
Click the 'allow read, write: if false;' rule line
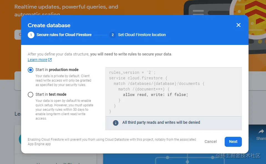(155, 95)
